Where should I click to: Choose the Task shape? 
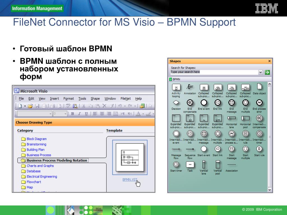click(x=190, y=165)
